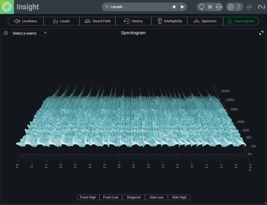The width and height of the screenshot is (267, 205).
Task: Click the meter-reset loop icon with bars
Action: coord(219,7)
